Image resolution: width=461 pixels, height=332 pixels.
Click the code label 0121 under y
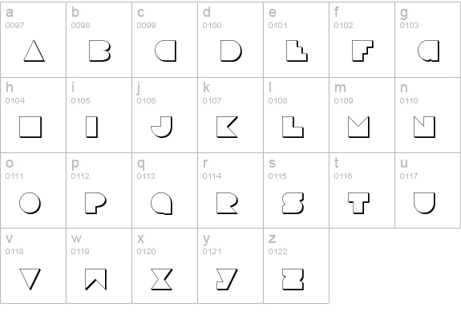coord(212,252)
